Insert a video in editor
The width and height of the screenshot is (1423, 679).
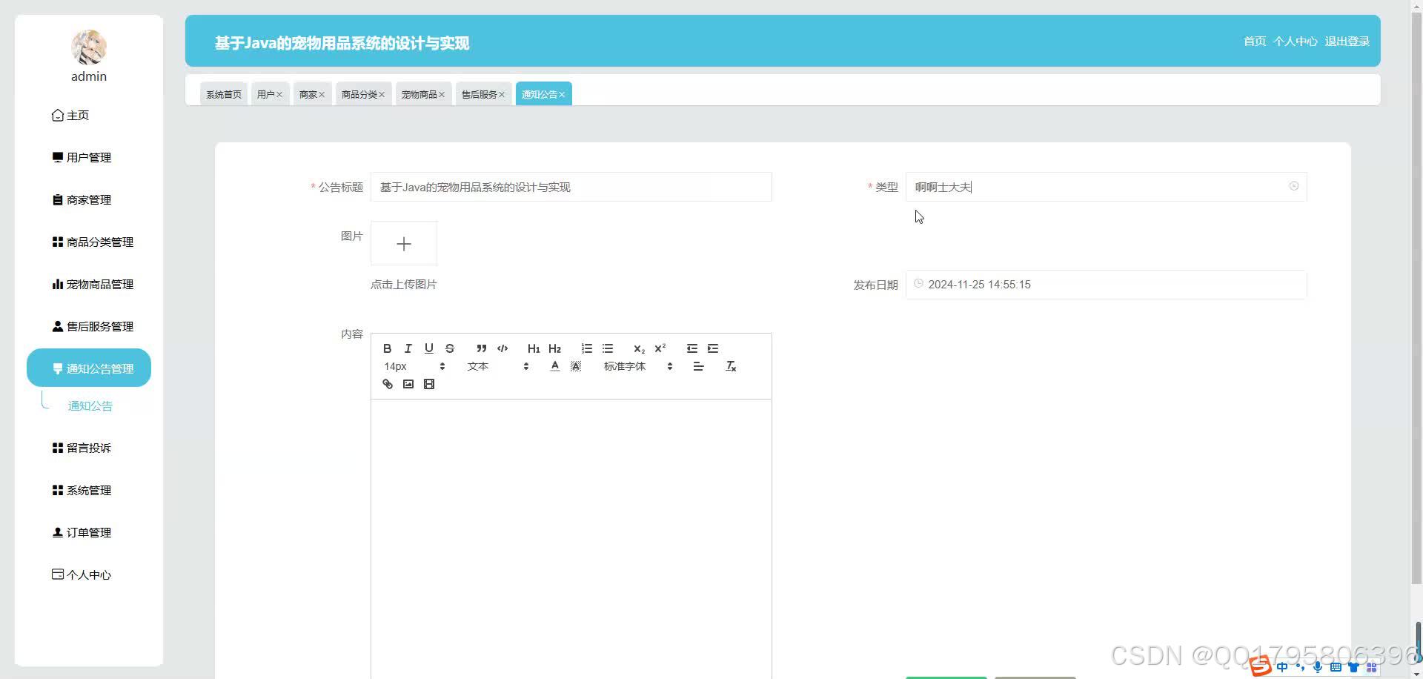[428, 384]
